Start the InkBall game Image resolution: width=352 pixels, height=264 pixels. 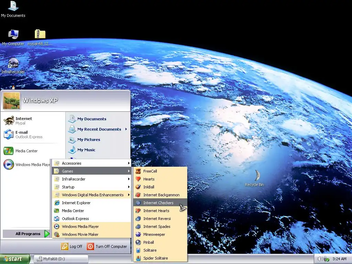[x=160, y=187]
